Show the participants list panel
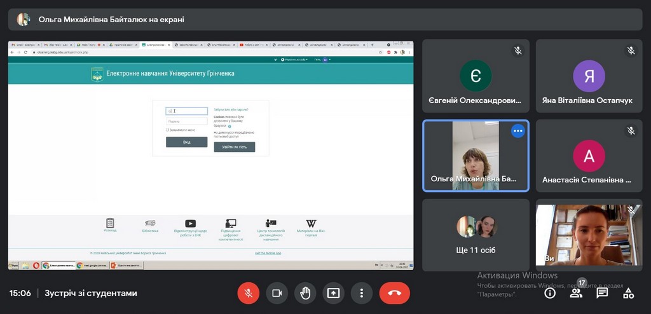Image resolution: width=651 pixels, height=314 pixels. 576,293
